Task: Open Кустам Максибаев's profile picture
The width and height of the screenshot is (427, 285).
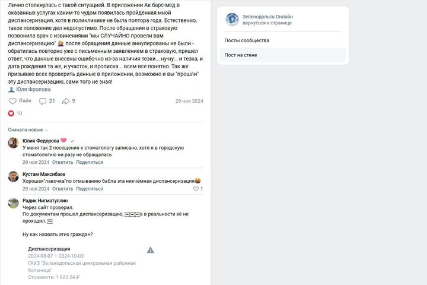Action: click(x=13, y=176)
